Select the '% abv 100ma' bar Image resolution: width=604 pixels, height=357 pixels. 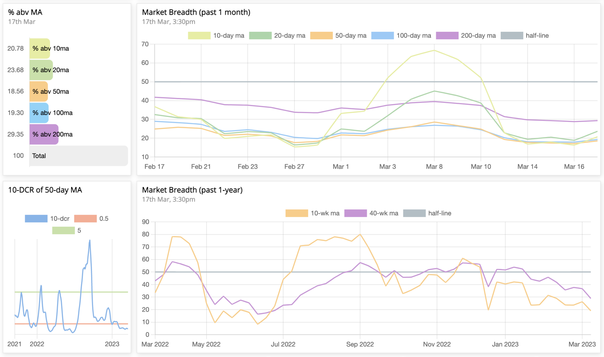point(39,113)
